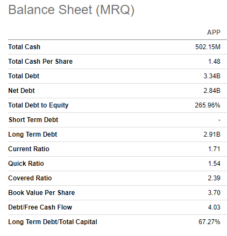Click the Book Value Per Share label

click(x=41, y=193)
